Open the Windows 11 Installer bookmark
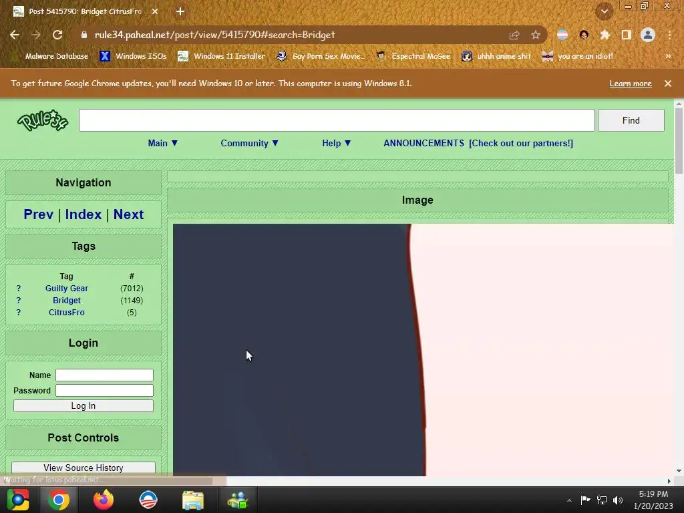Image resolution: width=684 pixels, height=513 pixels. click(222, 56)
